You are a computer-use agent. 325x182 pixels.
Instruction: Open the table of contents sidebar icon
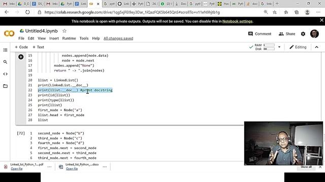pos(5,50)
